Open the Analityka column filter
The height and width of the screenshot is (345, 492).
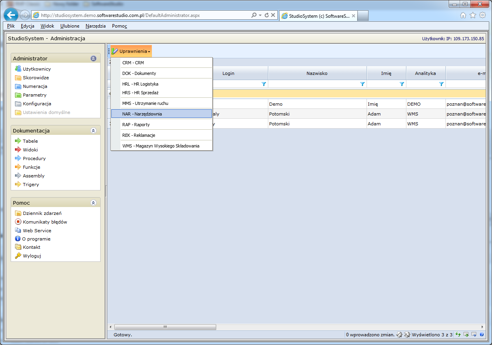[x=441, y=84]
